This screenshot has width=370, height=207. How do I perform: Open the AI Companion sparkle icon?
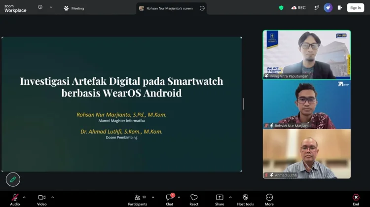point(328,8)
